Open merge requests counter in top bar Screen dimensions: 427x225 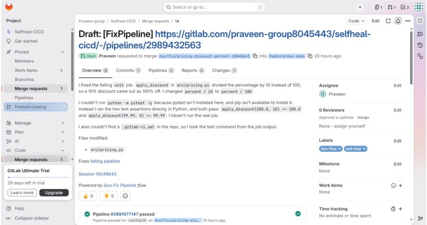click(392, 7)
